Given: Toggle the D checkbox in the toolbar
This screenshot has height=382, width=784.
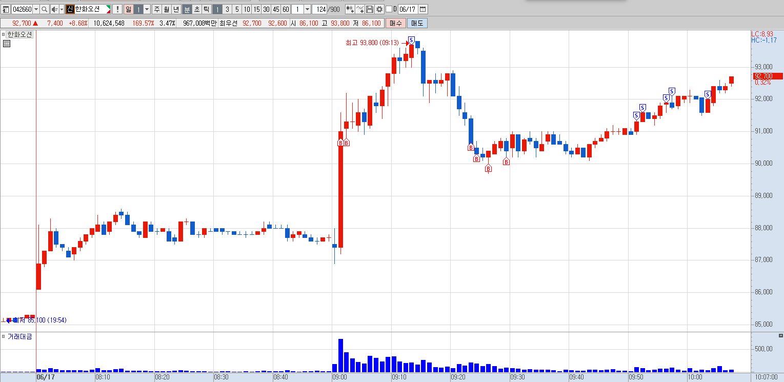Looking at the screenshot, I should coord(388,9).
